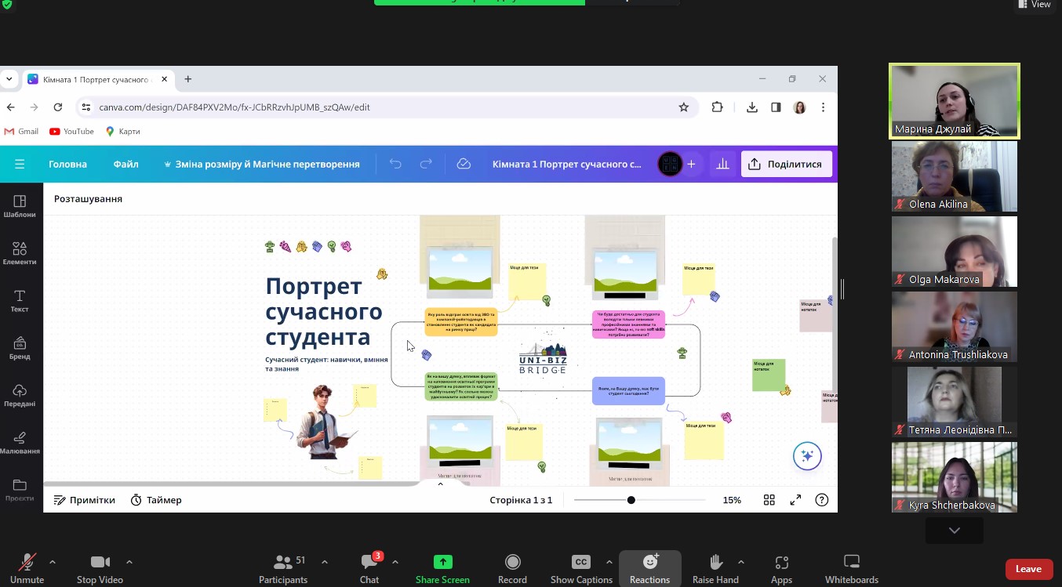Go to Головна in Canva header

point(67,164)
